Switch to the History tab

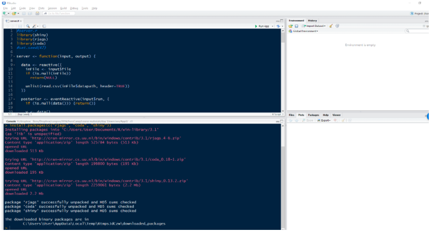point(312,21)
